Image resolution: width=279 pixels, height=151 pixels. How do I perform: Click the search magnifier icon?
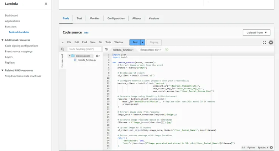coord(62,49)
